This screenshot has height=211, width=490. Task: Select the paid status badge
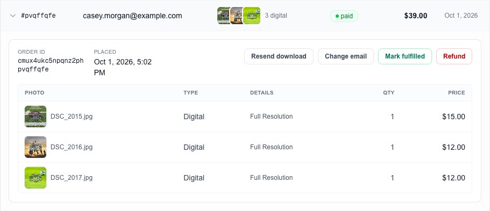point(344,16)
